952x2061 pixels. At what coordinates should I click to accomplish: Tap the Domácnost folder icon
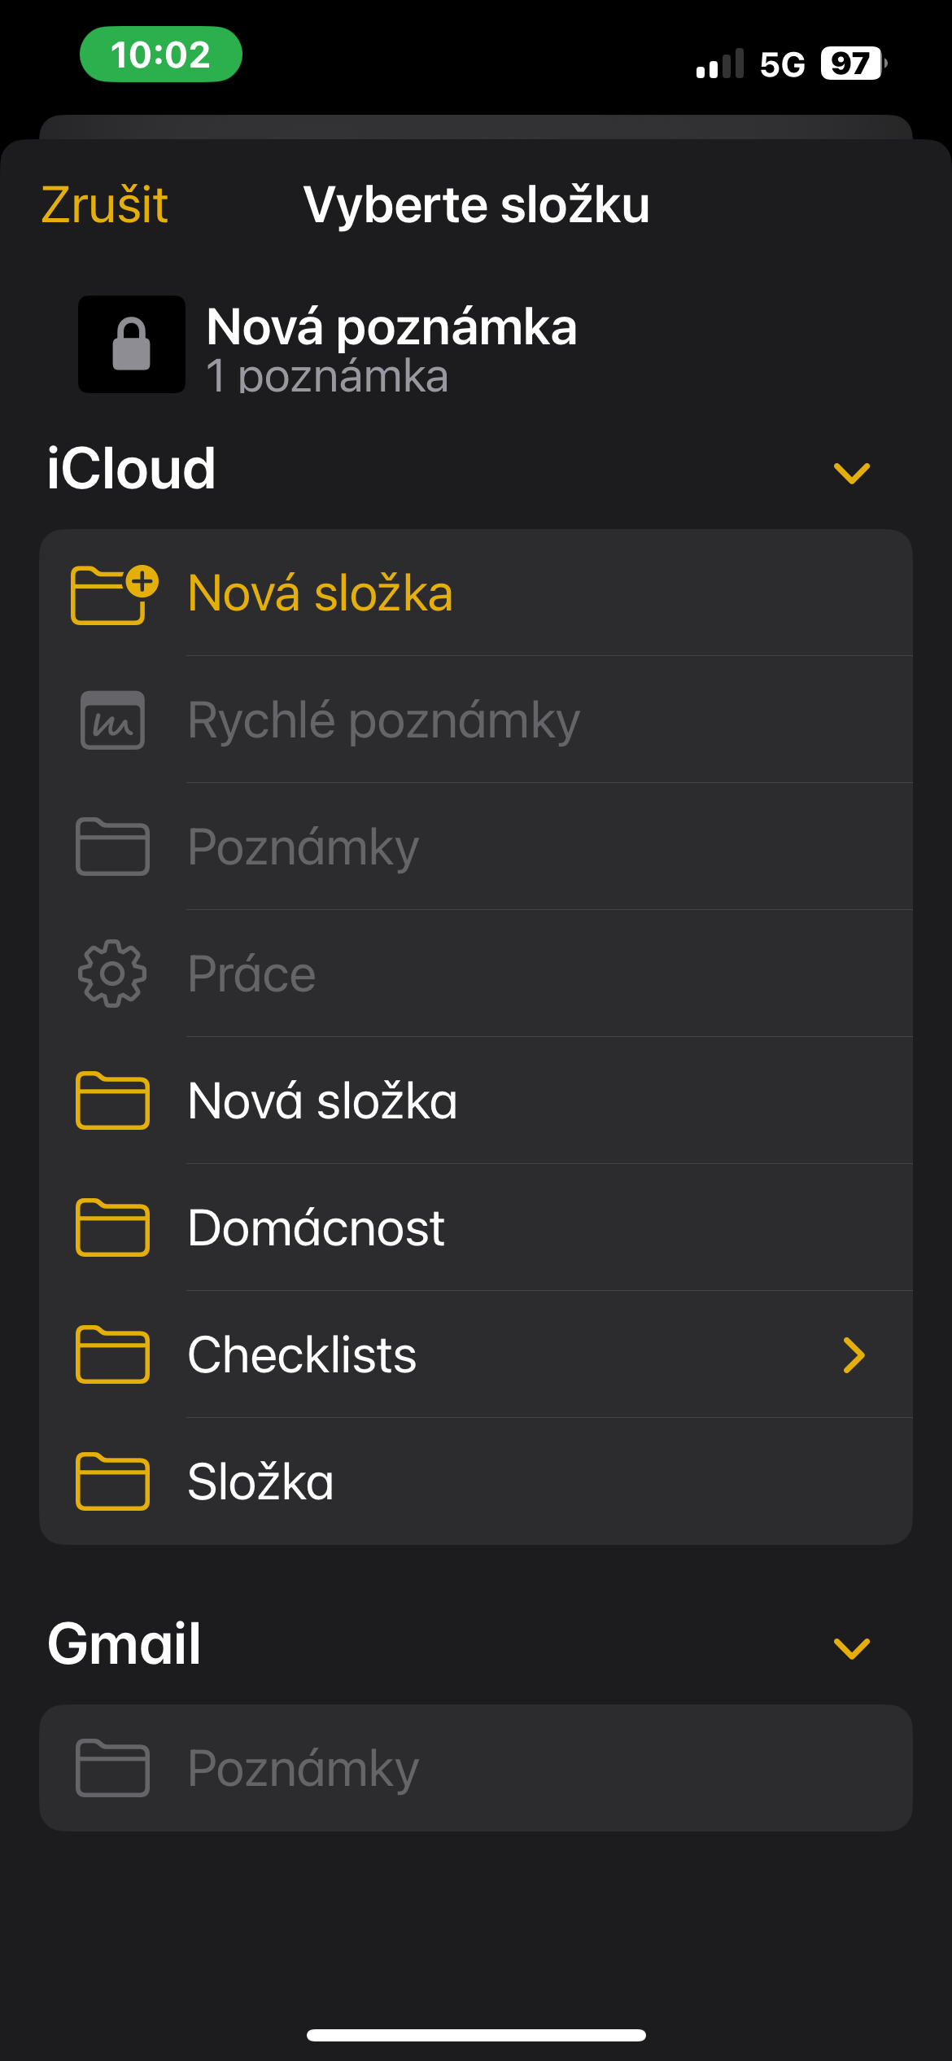[112, 1227]
